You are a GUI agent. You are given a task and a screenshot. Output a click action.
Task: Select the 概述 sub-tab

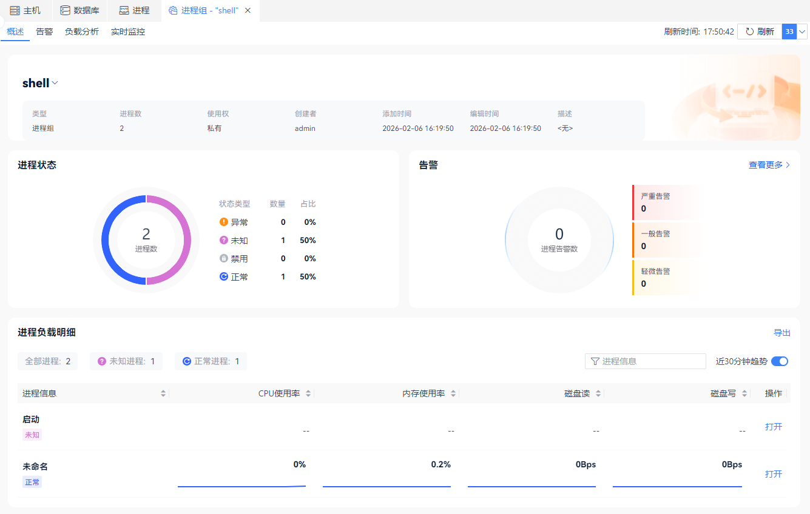15,32
